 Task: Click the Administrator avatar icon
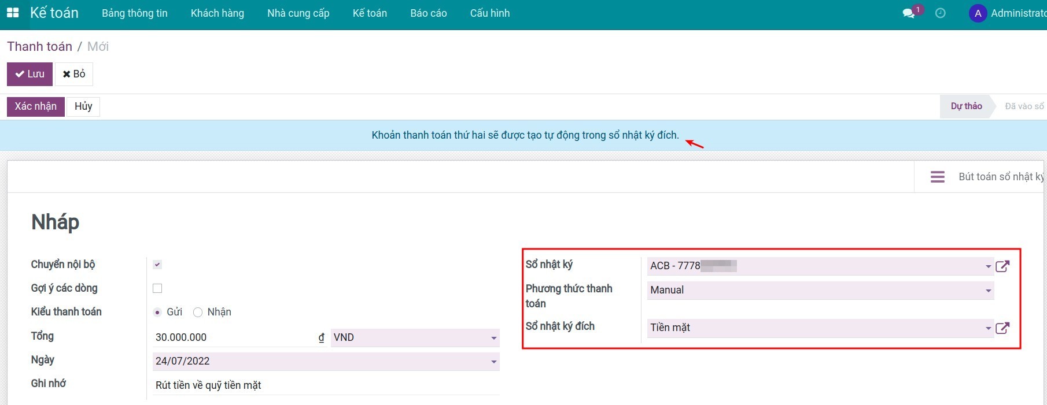click(x=978, y=13)
